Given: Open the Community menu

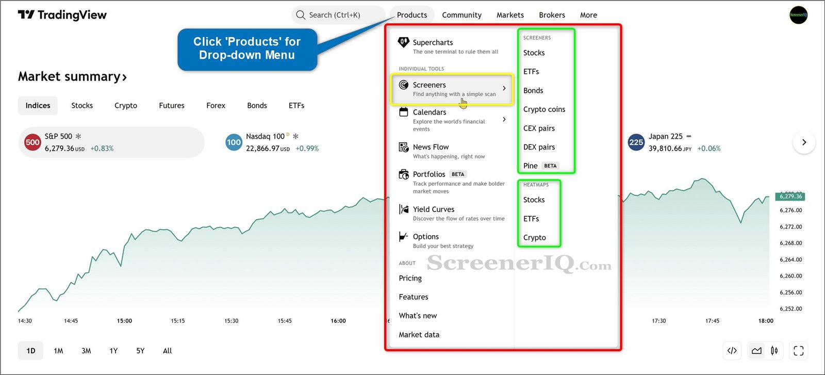Looking at the screenshot, I should coord(461,15).
